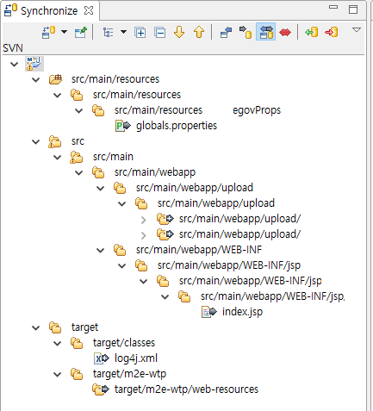Screen dimensions: 373x411
Task: Collapse all tree nodes with minus icon
Action: point(159,33)
